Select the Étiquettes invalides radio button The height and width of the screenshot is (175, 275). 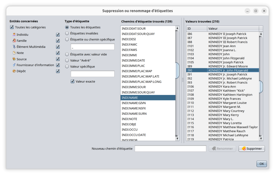point(67,33)
